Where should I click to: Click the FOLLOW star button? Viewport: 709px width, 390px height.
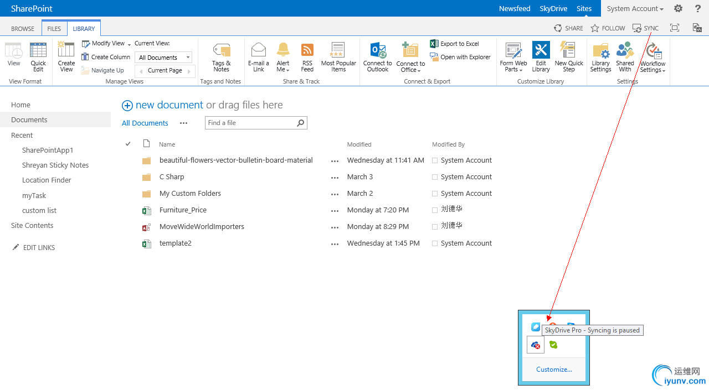point(608,28)
